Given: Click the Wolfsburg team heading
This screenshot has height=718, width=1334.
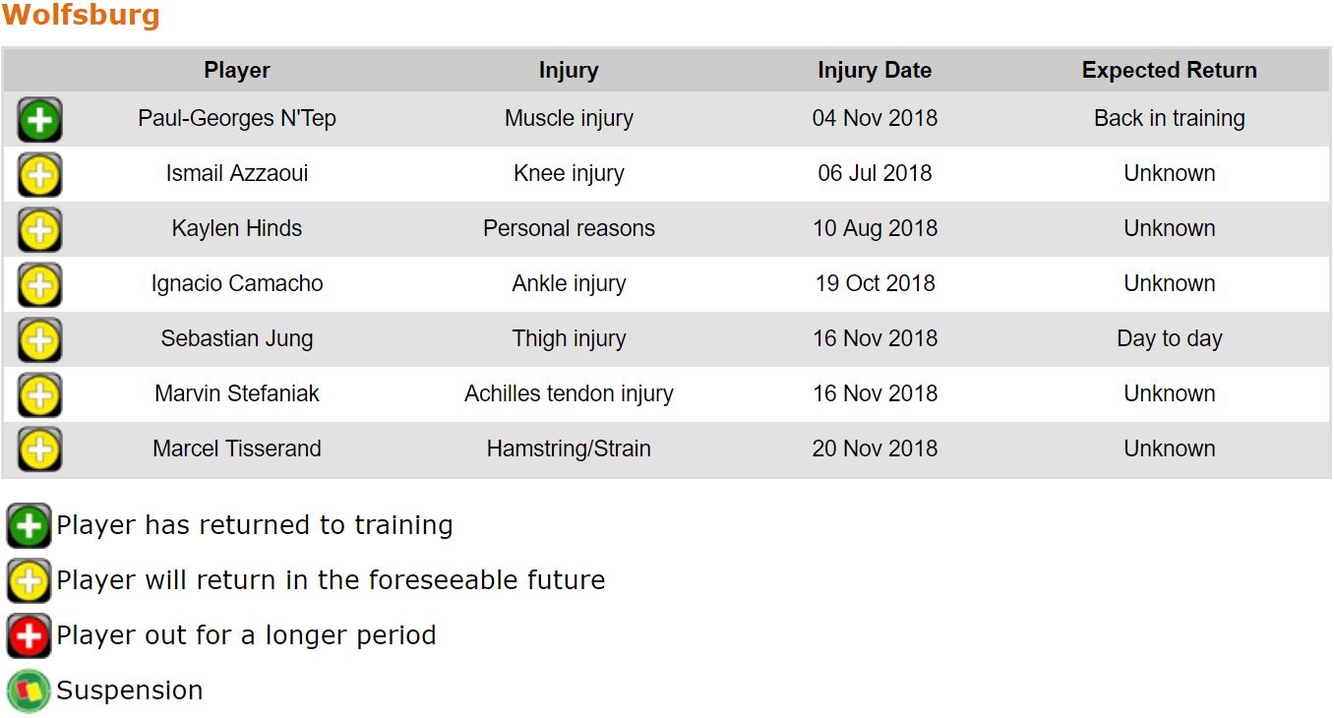Looking at the screenshot, I should [x=81, y=16].
